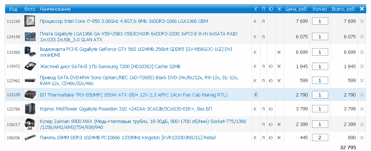Remove the Sony Optiarc DVD drive row

pos(362,81)
